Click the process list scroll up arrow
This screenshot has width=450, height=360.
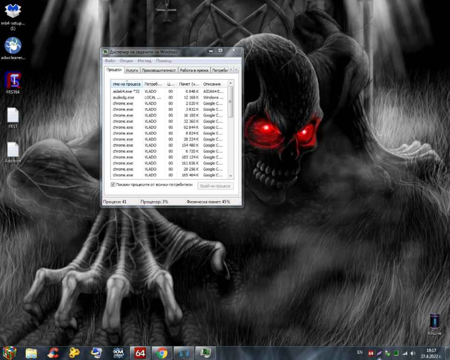[x=230, y=83]
